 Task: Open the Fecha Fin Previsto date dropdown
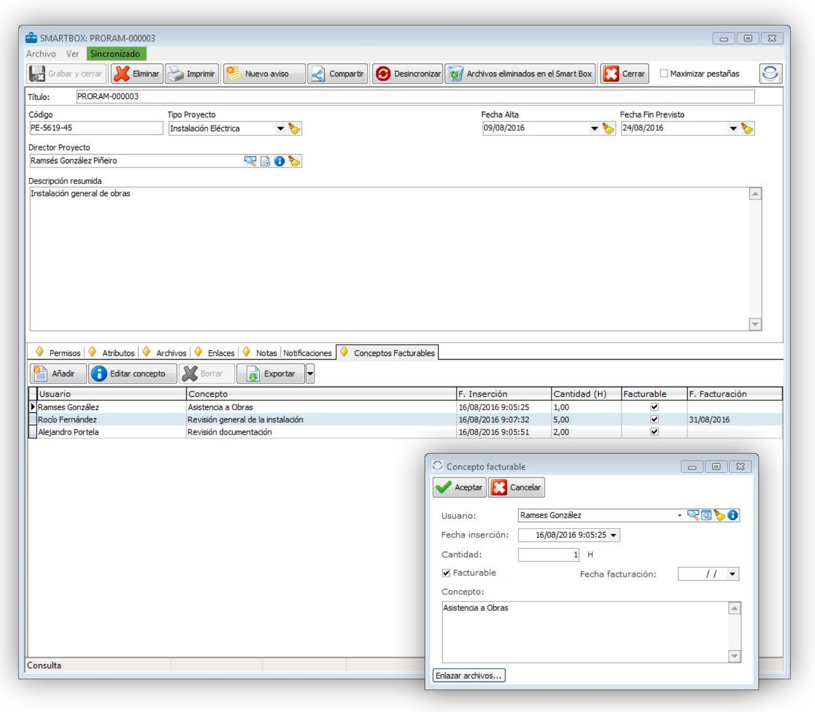(x=733, y=129)
